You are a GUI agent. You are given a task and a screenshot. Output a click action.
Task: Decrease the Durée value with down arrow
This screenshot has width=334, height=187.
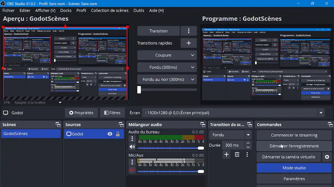coord(248,147)
